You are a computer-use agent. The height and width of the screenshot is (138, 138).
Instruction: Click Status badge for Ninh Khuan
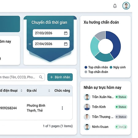[121, 127]
